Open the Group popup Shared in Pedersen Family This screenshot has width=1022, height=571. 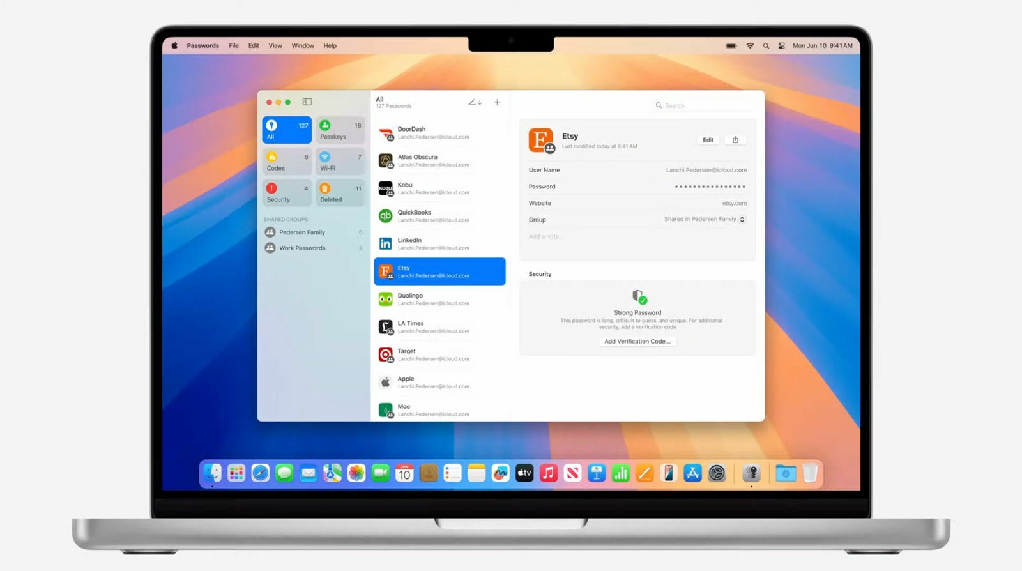[x=705, y=219]
